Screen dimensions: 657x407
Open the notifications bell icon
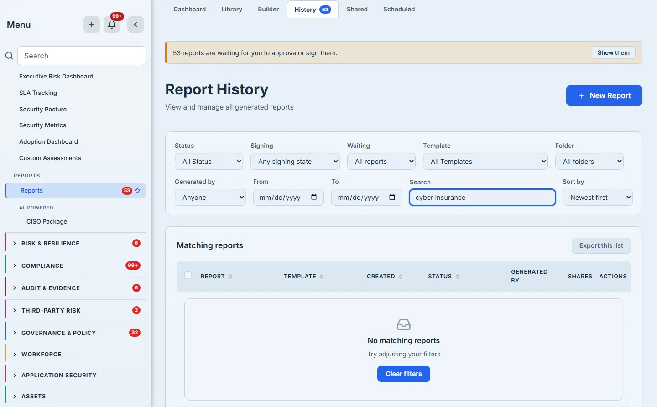[x=112, y=25]
